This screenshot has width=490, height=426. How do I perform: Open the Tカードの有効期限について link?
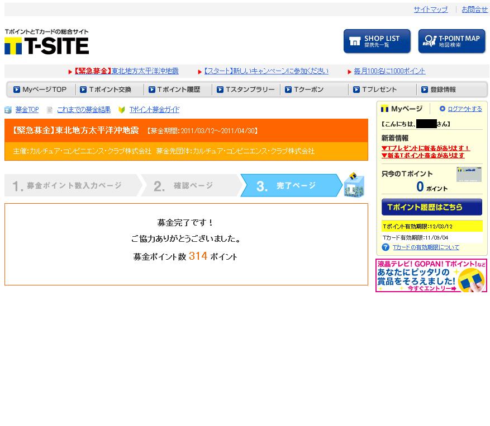tap(426, 247)
